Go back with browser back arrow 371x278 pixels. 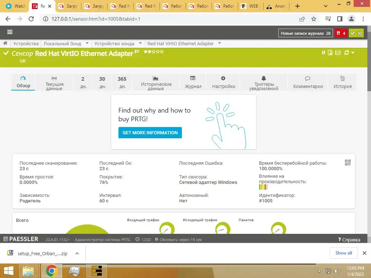(x=8, y=19)
